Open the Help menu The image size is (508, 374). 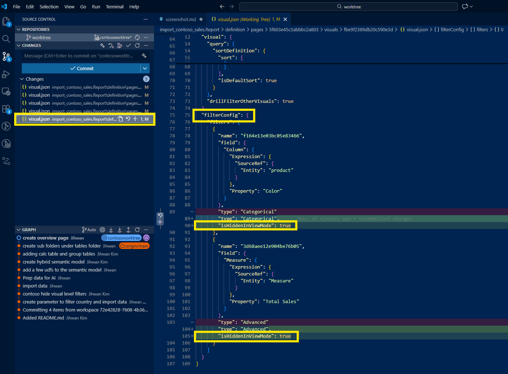coord(134,7)
